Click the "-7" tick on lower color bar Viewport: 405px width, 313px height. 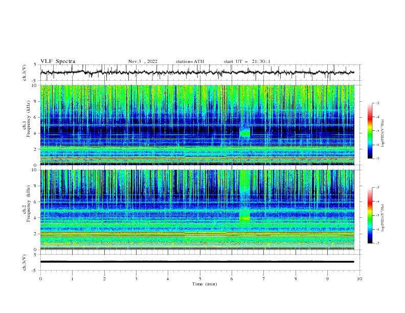point(377,243)
